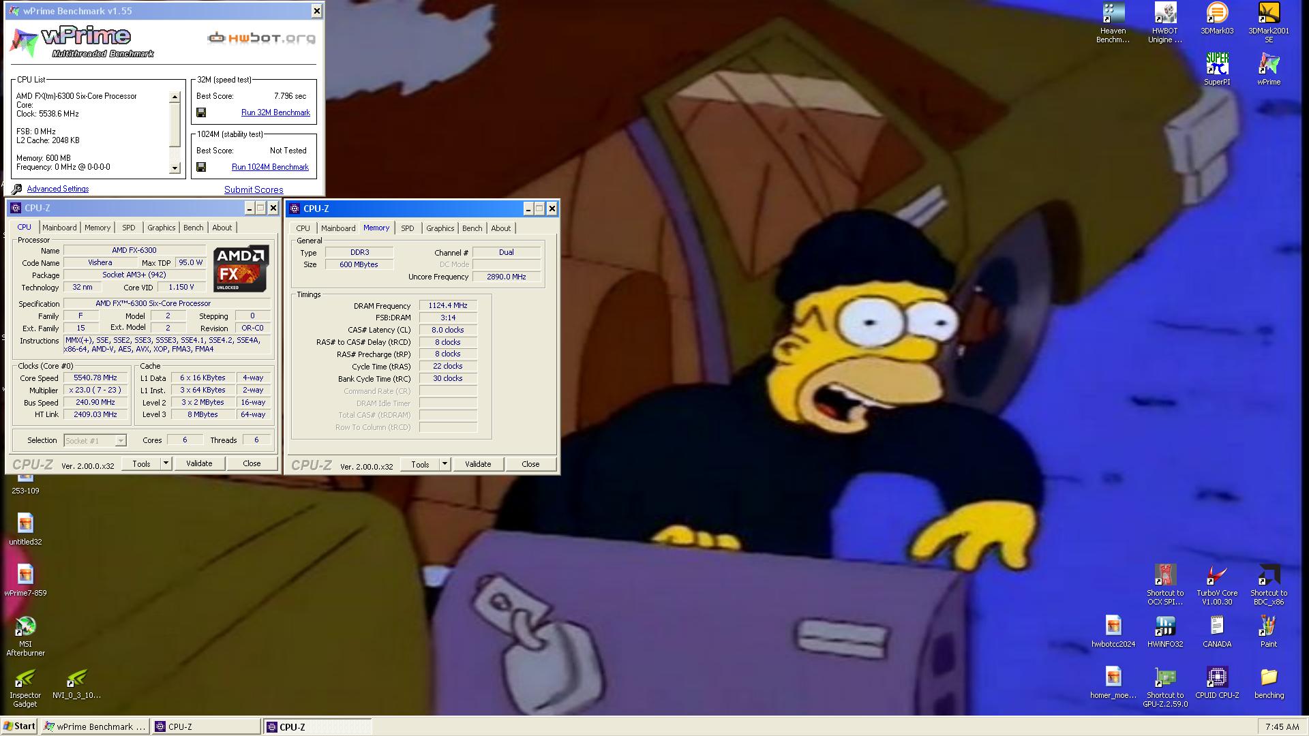
Task: Launch the Paint desktop shortcut
Action: click(x=1268, y=632)
